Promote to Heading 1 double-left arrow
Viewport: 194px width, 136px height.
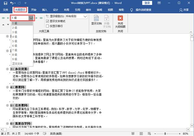coord(3,18)
